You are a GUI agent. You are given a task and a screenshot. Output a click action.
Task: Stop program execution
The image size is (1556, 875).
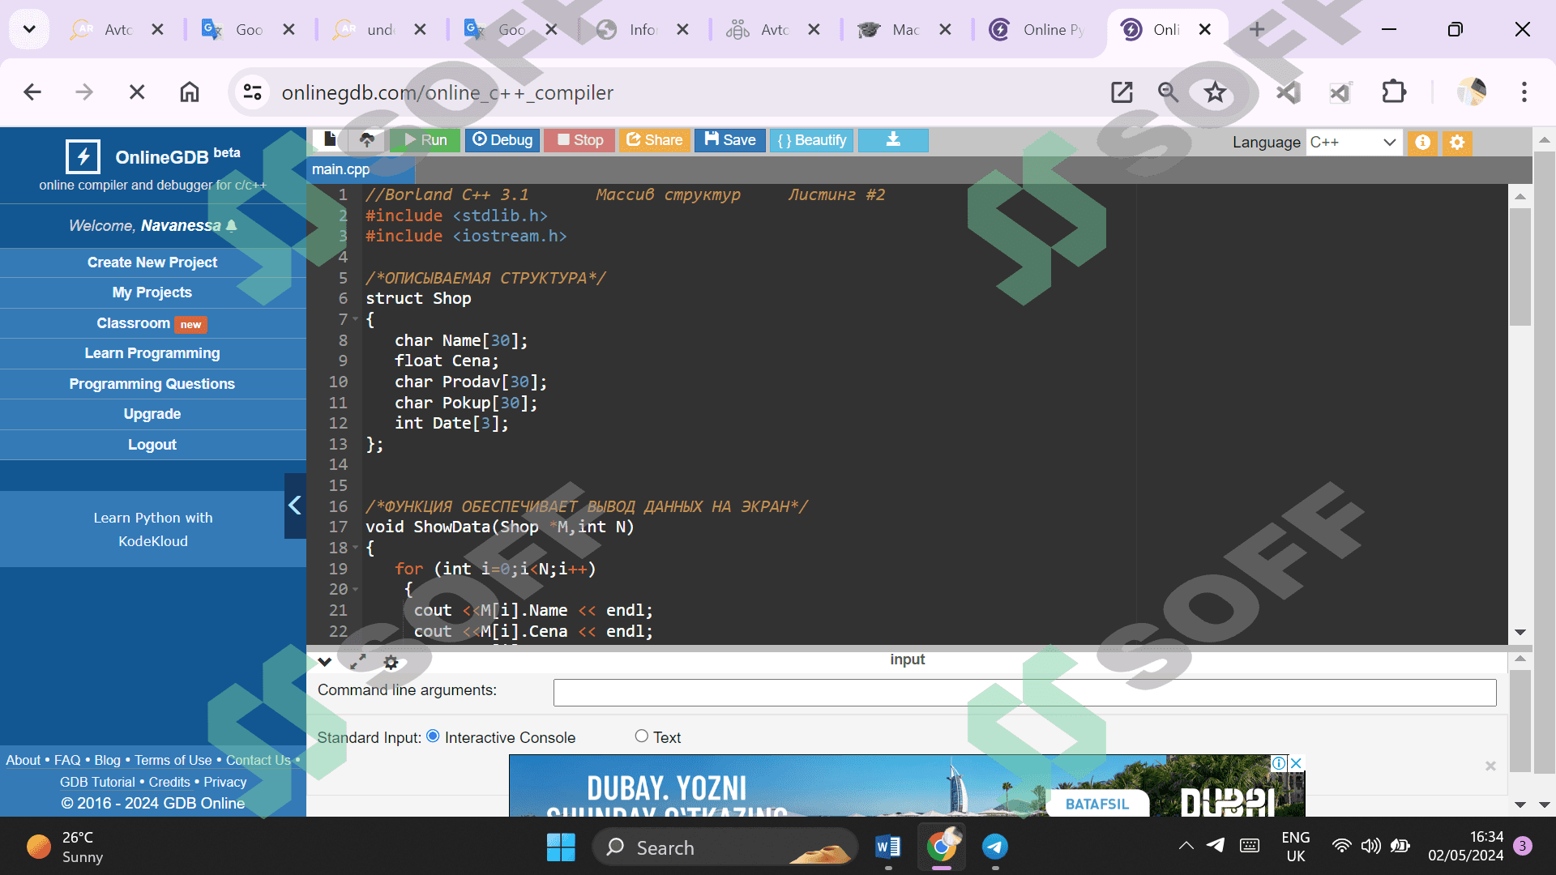pyautogui.click(x=580, y=140)
